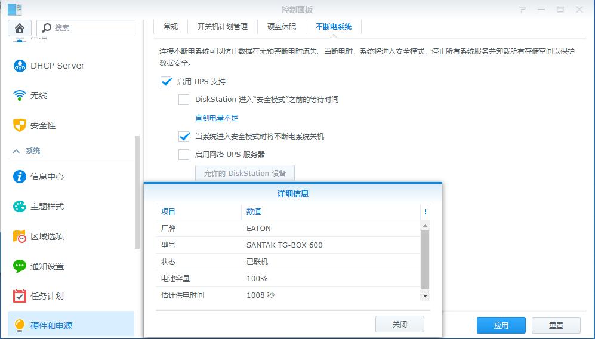The height and width of the screenshot is (339, 595).
Task: Select the SANTAK TG-BOX 600 model row
Action: [x=288, y=245]
